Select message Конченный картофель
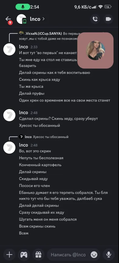The height and width of the screenshot is (263, 119). (x=40, y=165)
